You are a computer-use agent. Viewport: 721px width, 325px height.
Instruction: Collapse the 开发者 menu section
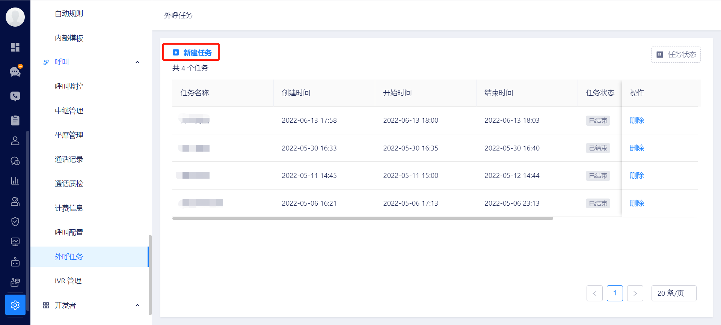point(137,305)
